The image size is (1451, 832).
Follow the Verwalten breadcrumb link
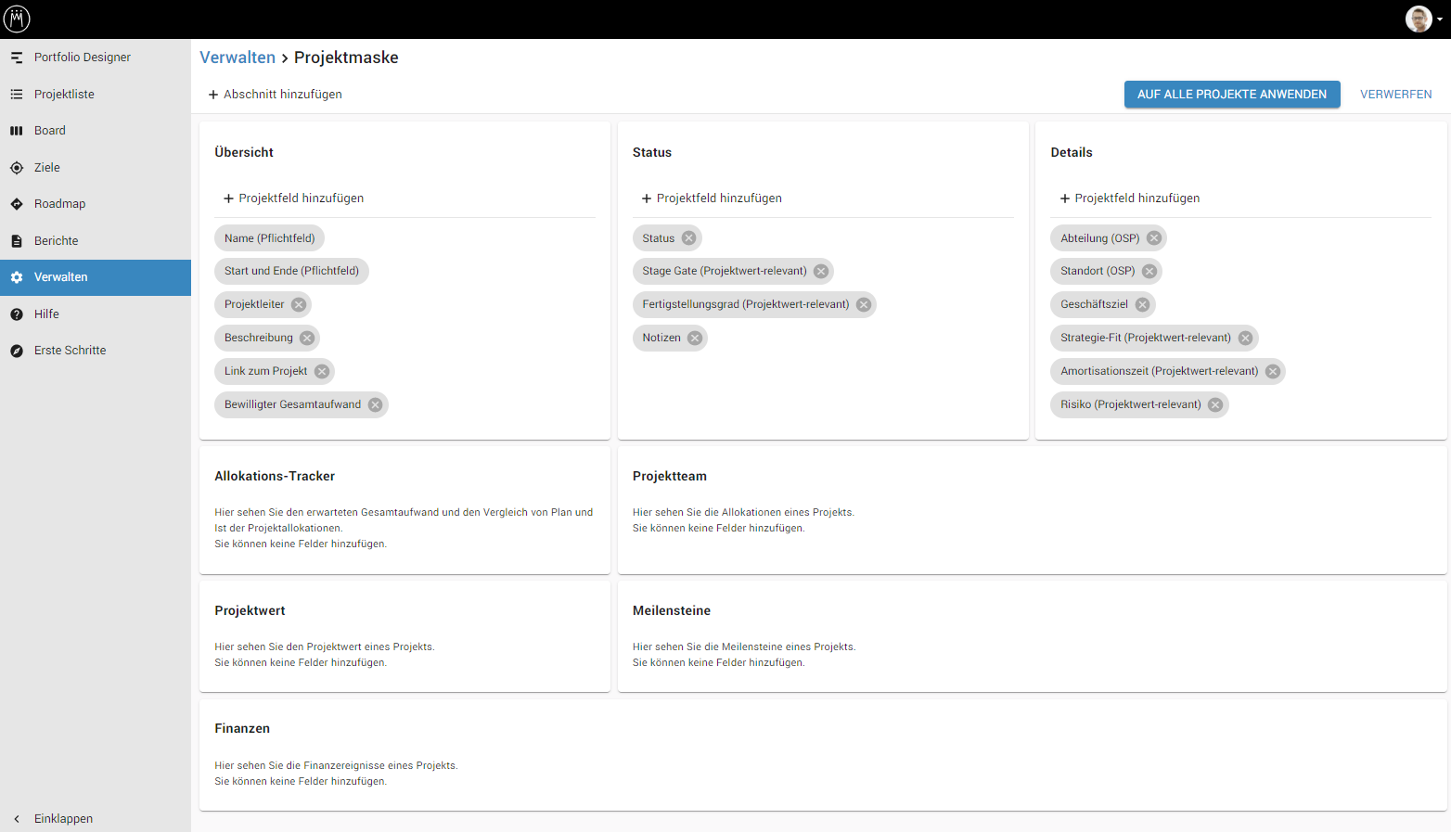pos(238,58)
